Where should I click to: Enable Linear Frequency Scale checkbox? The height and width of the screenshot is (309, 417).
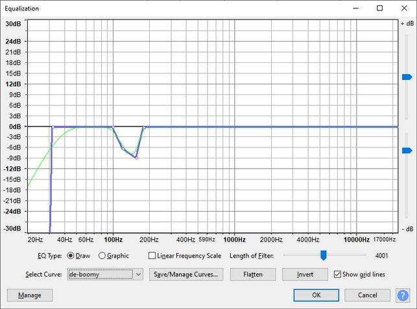[x=152, y=256]
